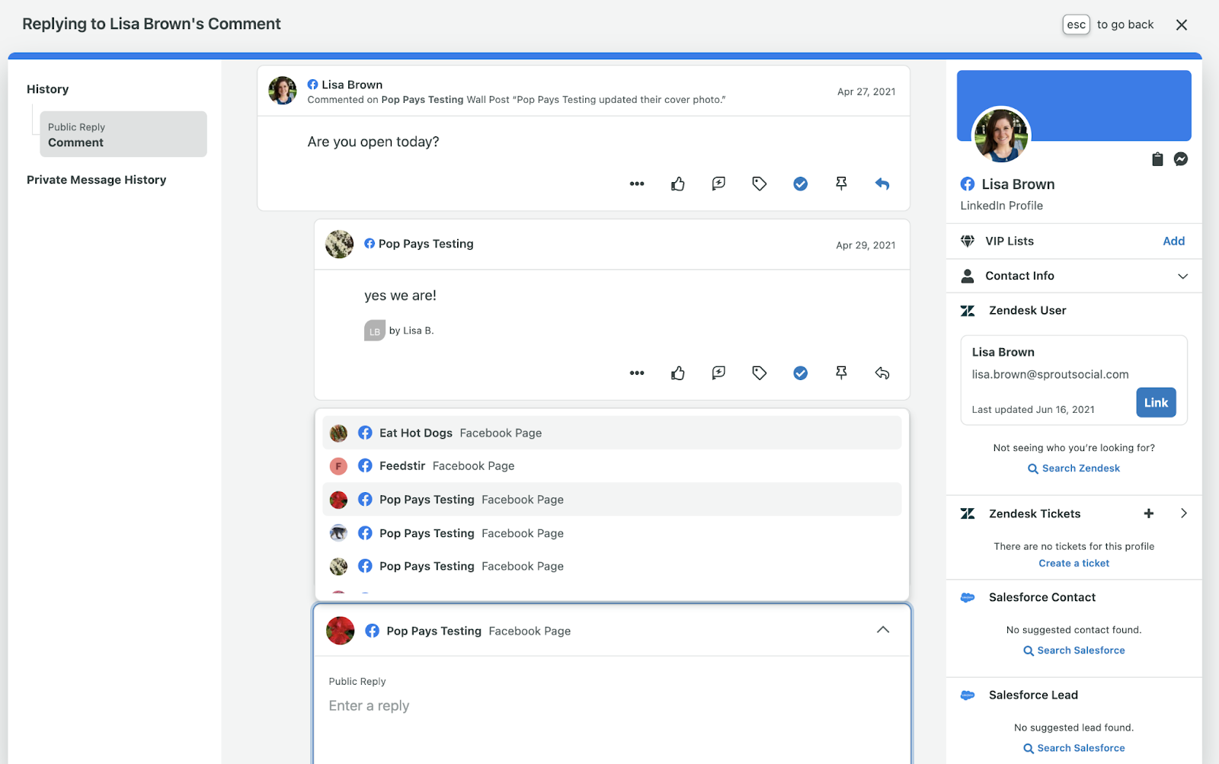Click 'by Lisa B.' author label
Viewport: 1219px width, 764px height.
click(411, 331)
